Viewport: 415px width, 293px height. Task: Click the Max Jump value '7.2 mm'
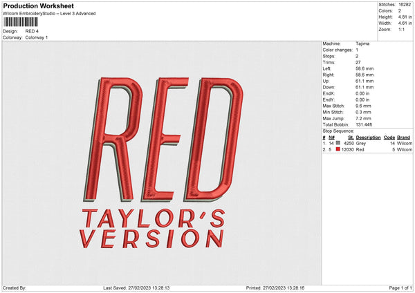pos(363,118)
